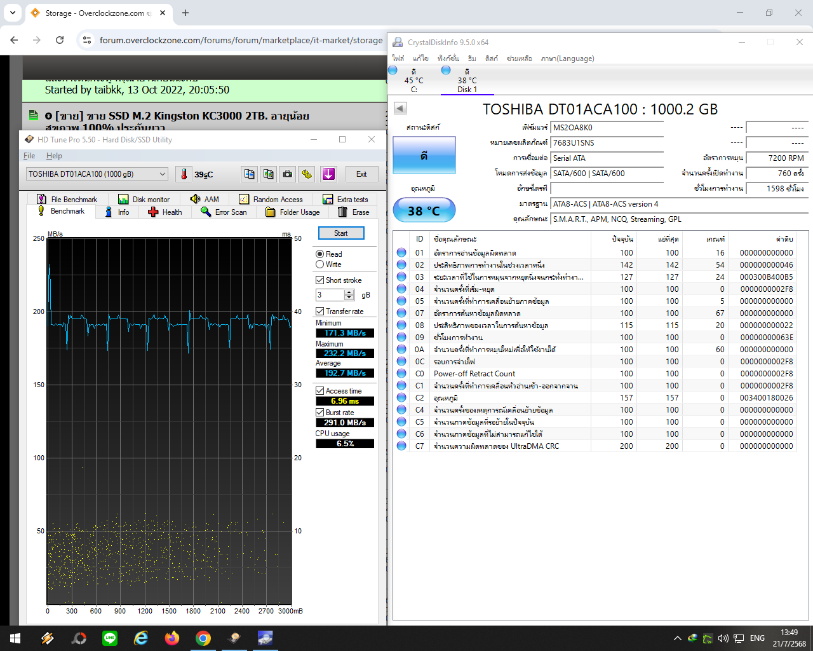The width and height of the screenshot is (813, 651).
Task: Uncheck the Short stroke checkbox
Action: click(x=320, y=280)
